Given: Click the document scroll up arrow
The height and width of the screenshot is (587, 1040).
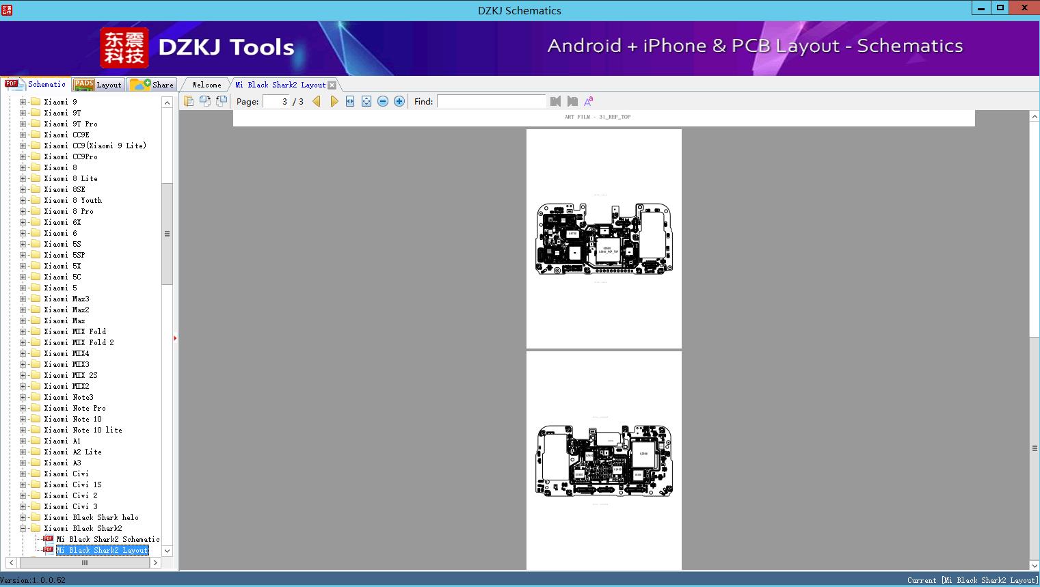Looking at the screenshot, I should coord(1035,117).
